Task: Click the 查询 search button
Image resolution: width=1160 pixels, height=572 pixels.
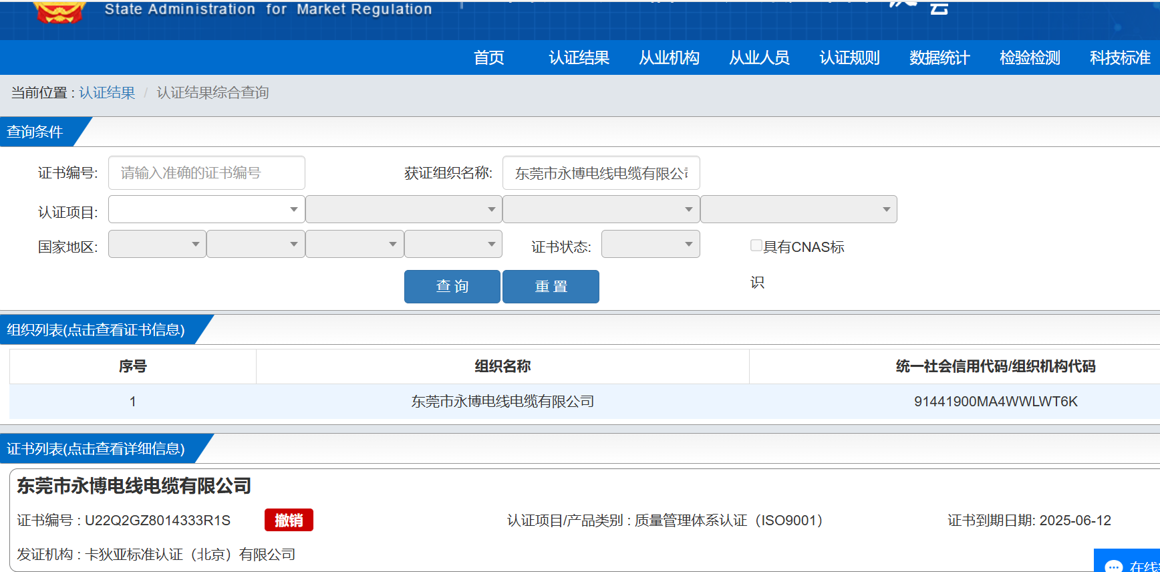Action: (x=452, y=287)
